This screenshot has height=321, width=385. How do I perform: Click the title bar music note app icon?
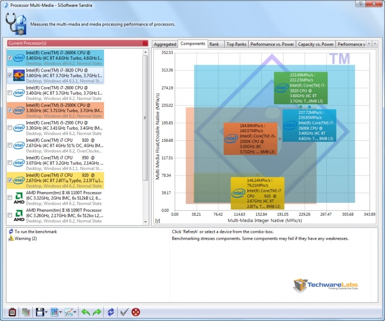click(x=5, y=5)
